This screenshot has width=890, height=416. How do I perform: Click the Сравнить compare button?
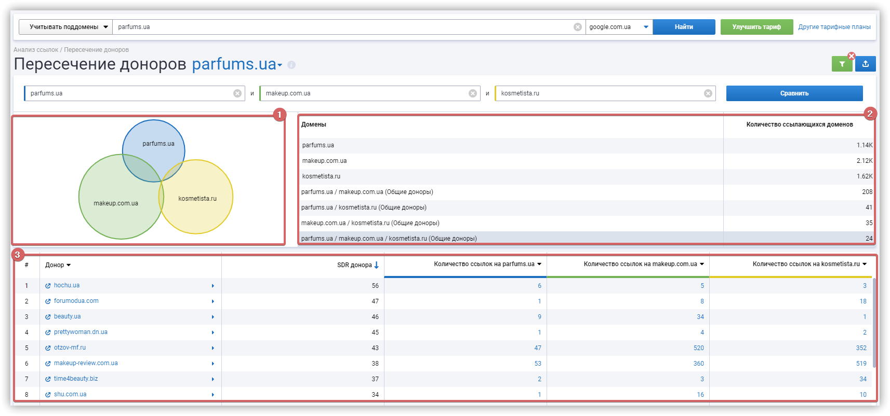point(794,93)
